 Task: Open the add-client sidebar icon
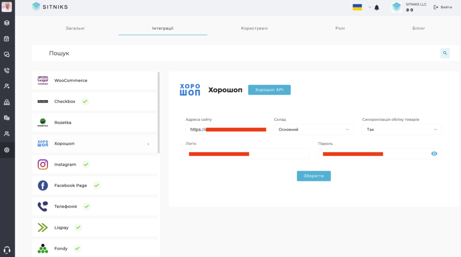click(x=7, y=86)
